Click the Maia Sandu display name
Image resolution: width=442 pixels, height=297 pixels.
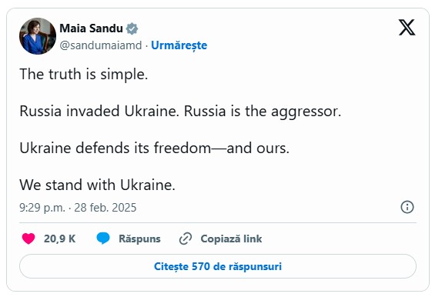point(91,28)
